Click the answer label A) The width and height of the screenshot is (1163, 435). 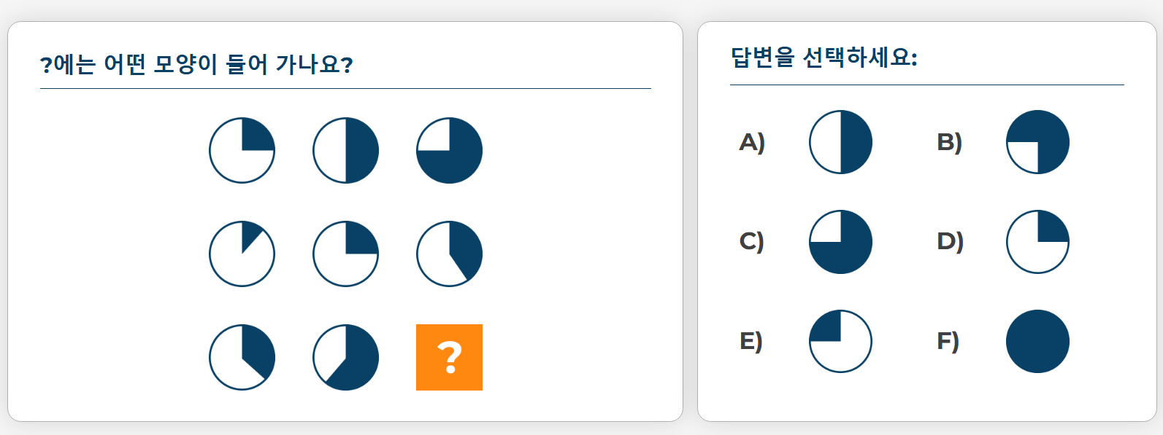(x=753, y=143)
